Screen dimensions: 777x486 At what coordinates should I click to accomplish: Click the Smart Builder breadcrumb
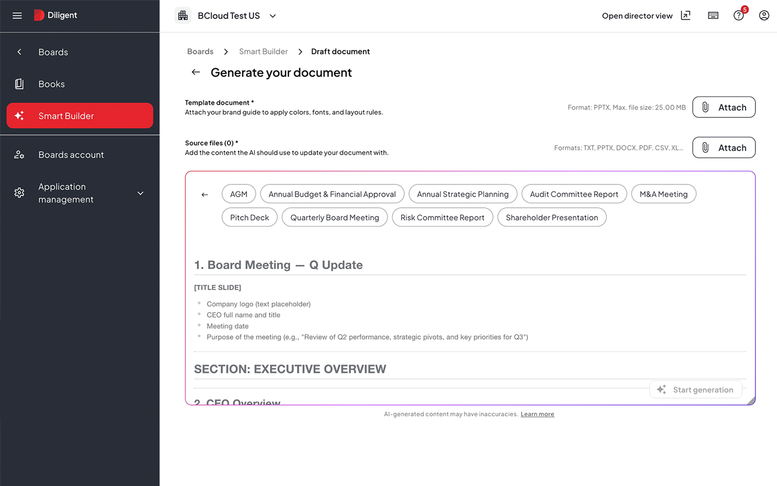(263, 51)
